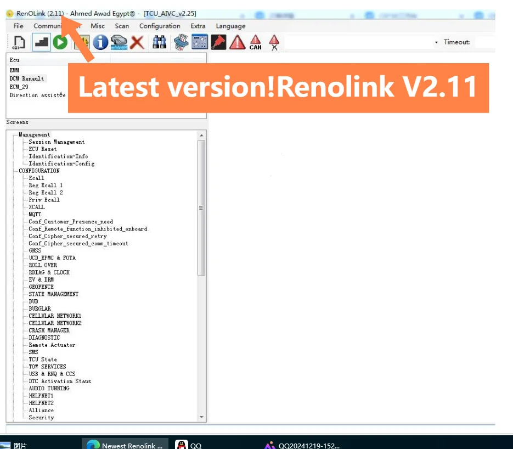The width and height of the screenshot is (513, 449).
Task: Select the CONFIGURATION tree node
Action: click(x=40, y=171)
